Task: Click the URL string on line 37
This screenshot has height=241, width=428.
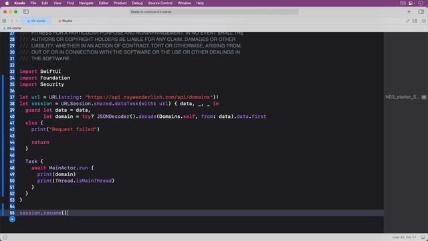Action: [x=148, y=97]
